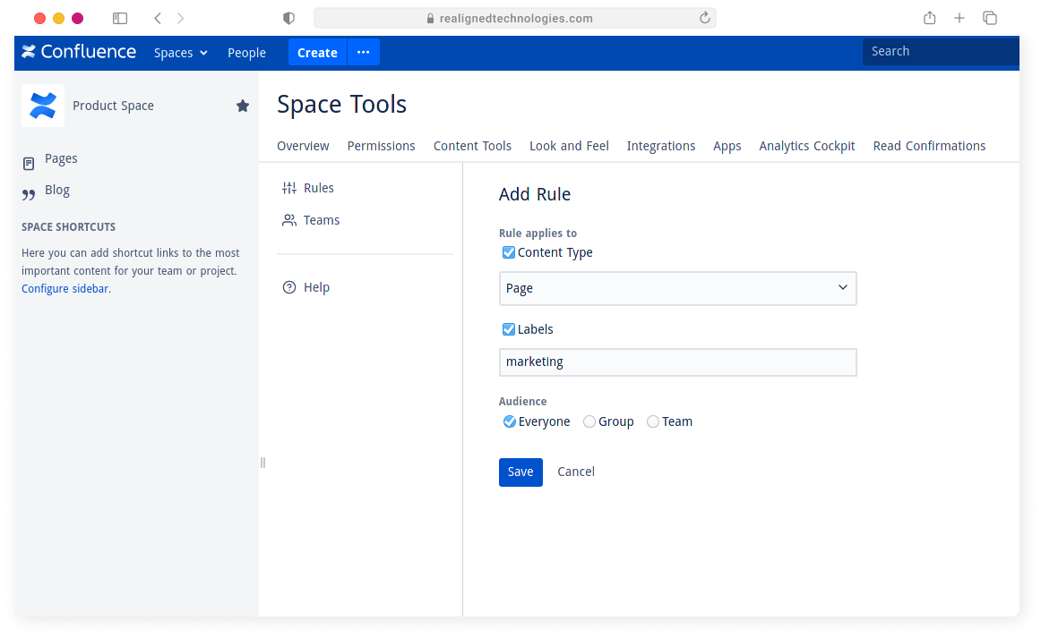The image size is (1041, 638).
Task: Select the Group audience option
Action: pos(589,421)
